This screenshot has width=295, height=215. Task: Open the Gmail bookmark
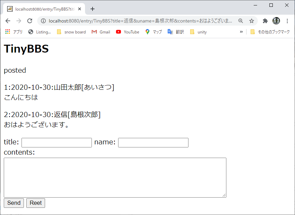pos(101,32)
